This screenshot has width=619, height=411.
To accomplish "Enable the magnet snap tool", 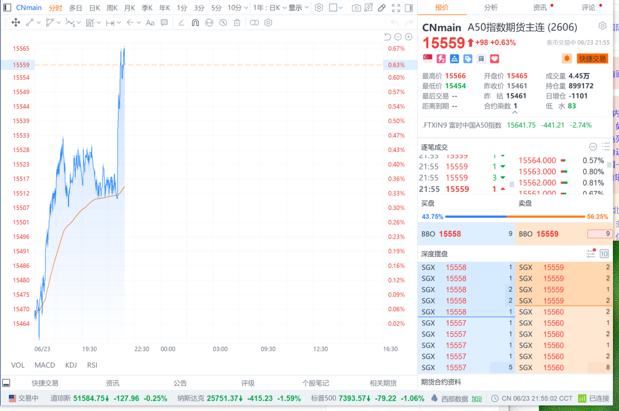I will (x=195, y=22).
